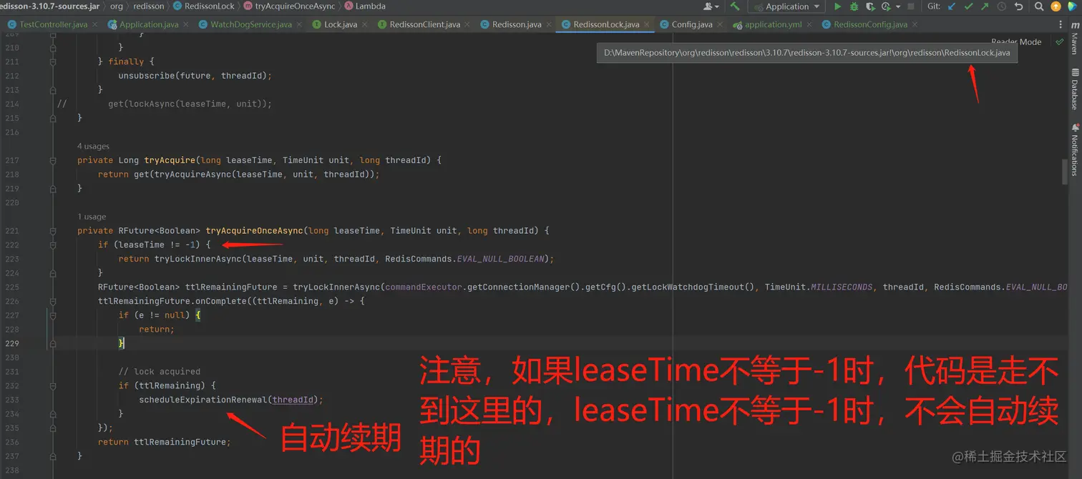Click the Git Push green arrow
The image size is (1082, 479).
985,6
